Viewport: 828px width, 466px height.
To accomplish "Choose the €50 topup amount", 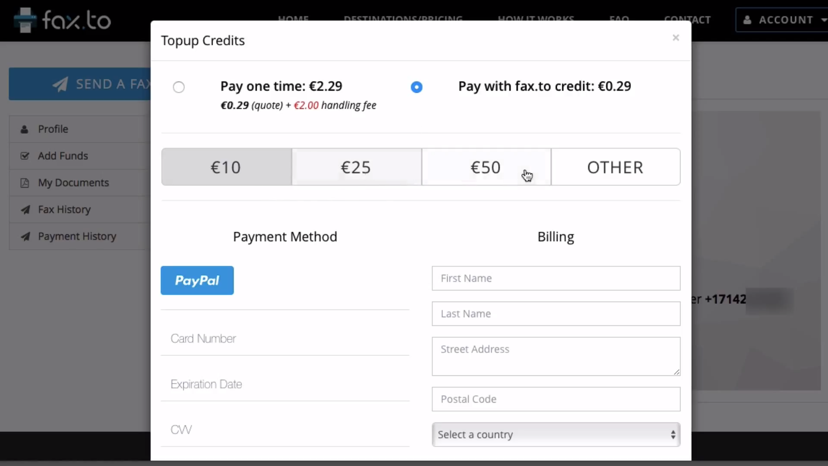I will (x=486, y=167).
